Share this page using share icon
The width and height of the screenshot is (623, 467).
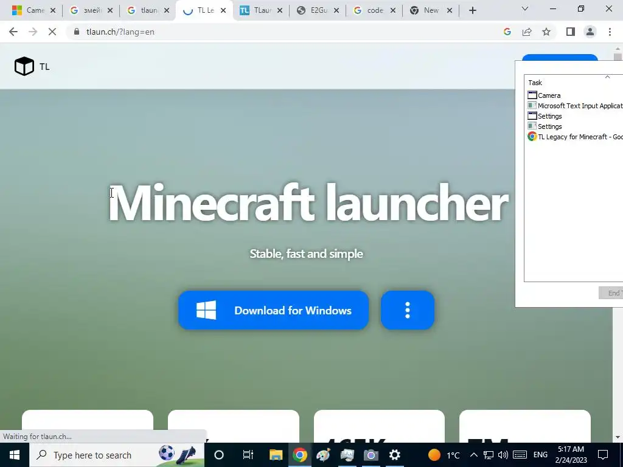[527, 32]
